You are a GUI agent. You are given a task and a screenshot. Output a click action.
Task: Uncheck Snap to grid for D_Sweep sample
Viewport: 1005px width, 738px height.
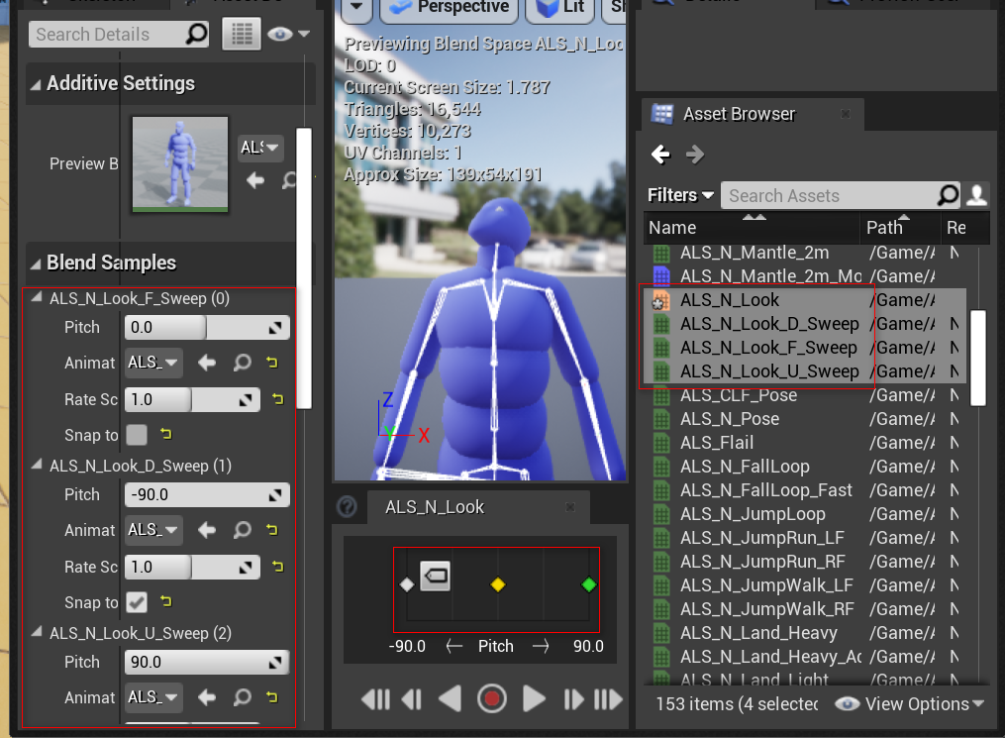137,602
